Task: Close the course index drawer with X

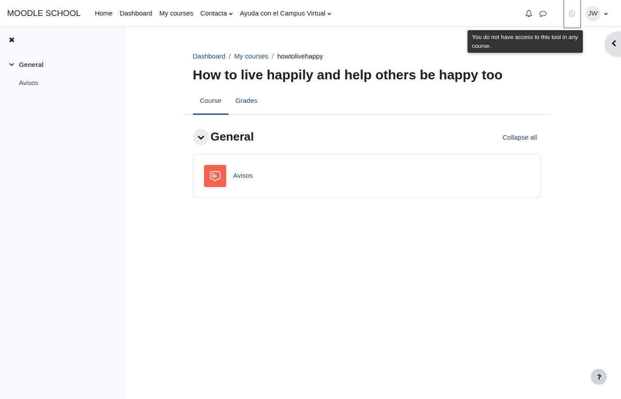Action: (12, 40)
